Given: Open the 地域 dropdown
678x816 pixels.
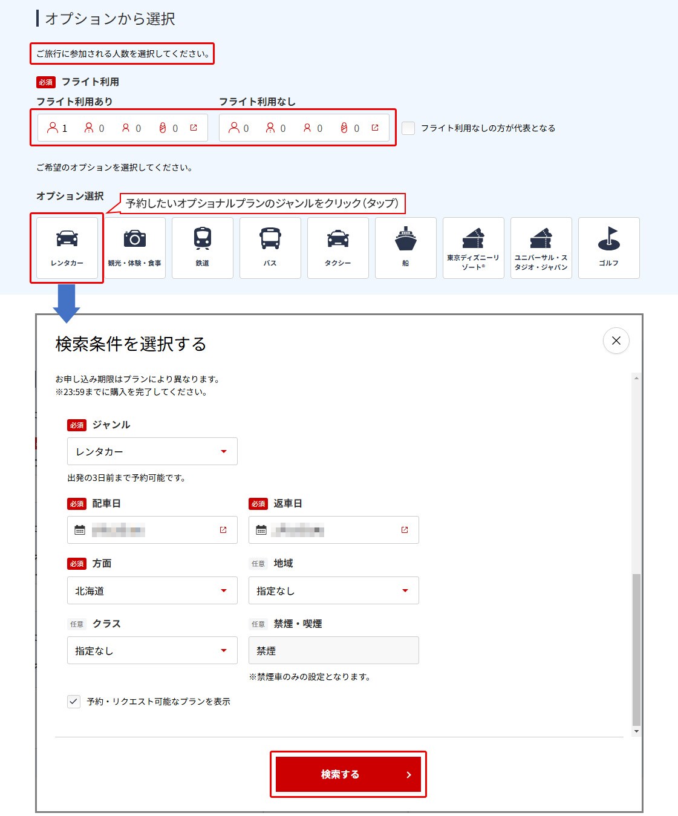Looking at the screenshot, I should click(333, 590).
